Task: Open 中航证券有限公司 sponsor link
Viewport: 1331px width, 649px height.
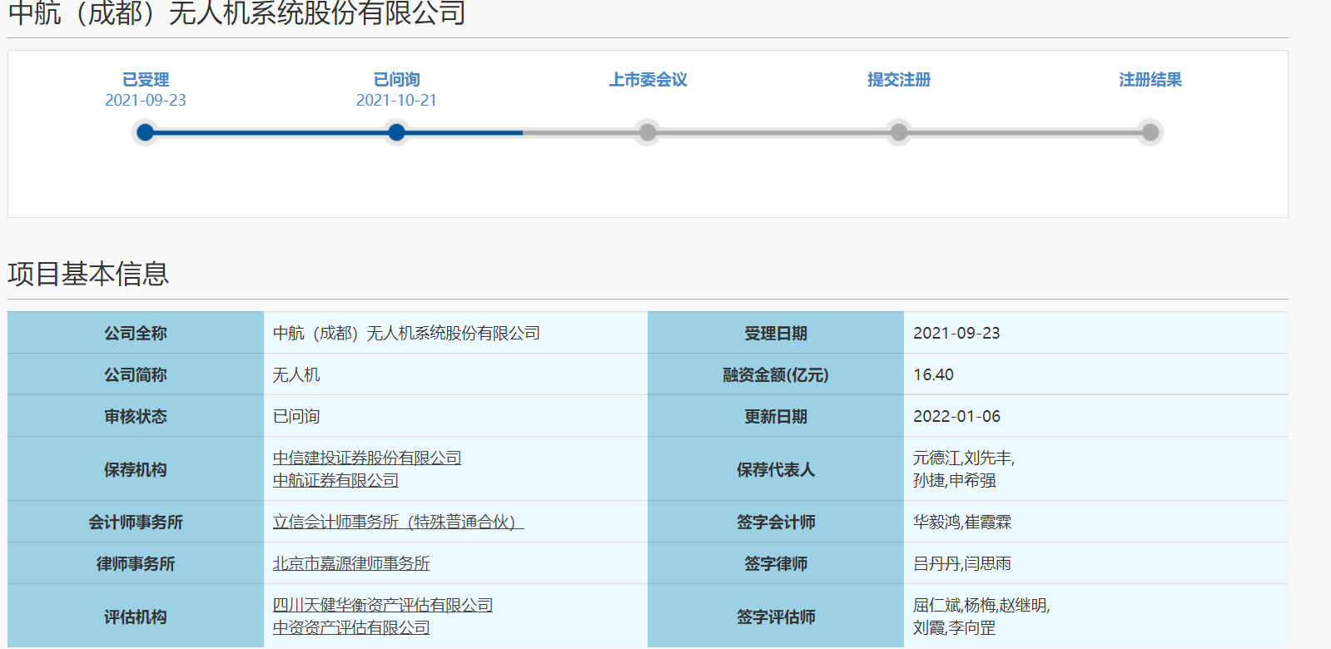Action: pyautogui.click(x=335, y=481)
